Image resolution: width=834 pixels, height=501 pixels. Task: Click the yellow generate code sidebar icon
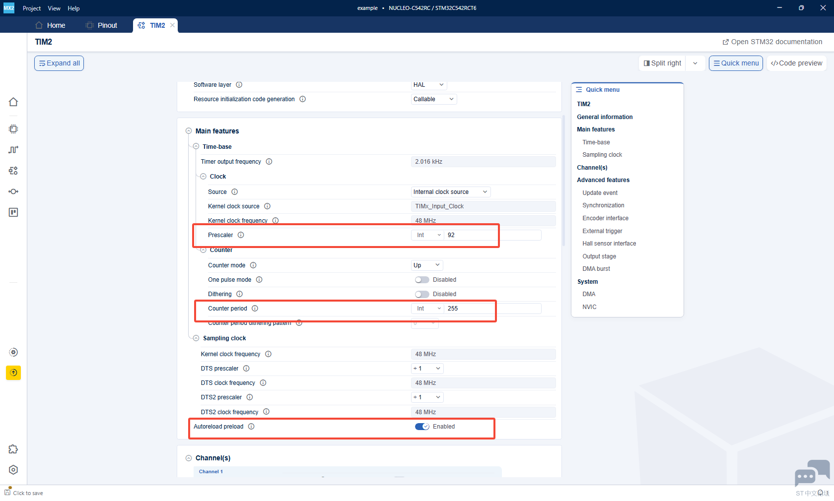[x=13, y=373]
